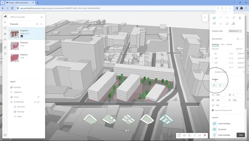Screen dimensions: 249x141
Task: Reload the browser page
Action: point(12,8)
